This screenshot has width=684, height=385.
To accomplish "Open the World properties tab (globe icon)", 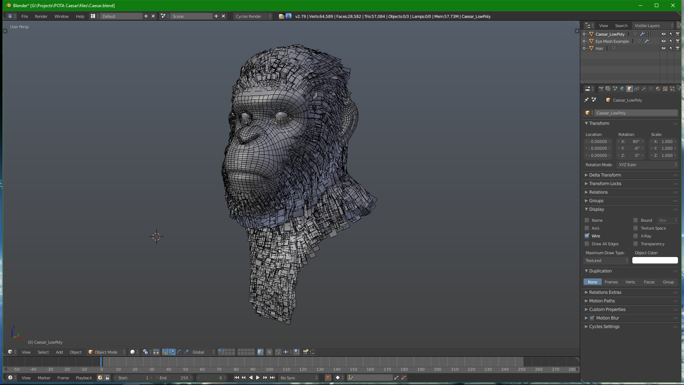I will click(x=622, y=89).
